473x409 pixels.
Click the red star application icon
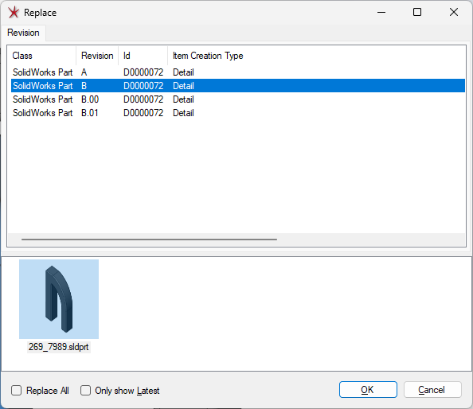pyautogui.click(x=14, y=13)
